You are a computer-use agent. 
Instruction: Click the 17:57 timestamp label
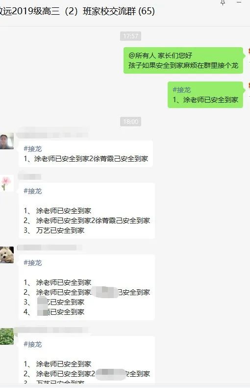(x=131, y=36)
